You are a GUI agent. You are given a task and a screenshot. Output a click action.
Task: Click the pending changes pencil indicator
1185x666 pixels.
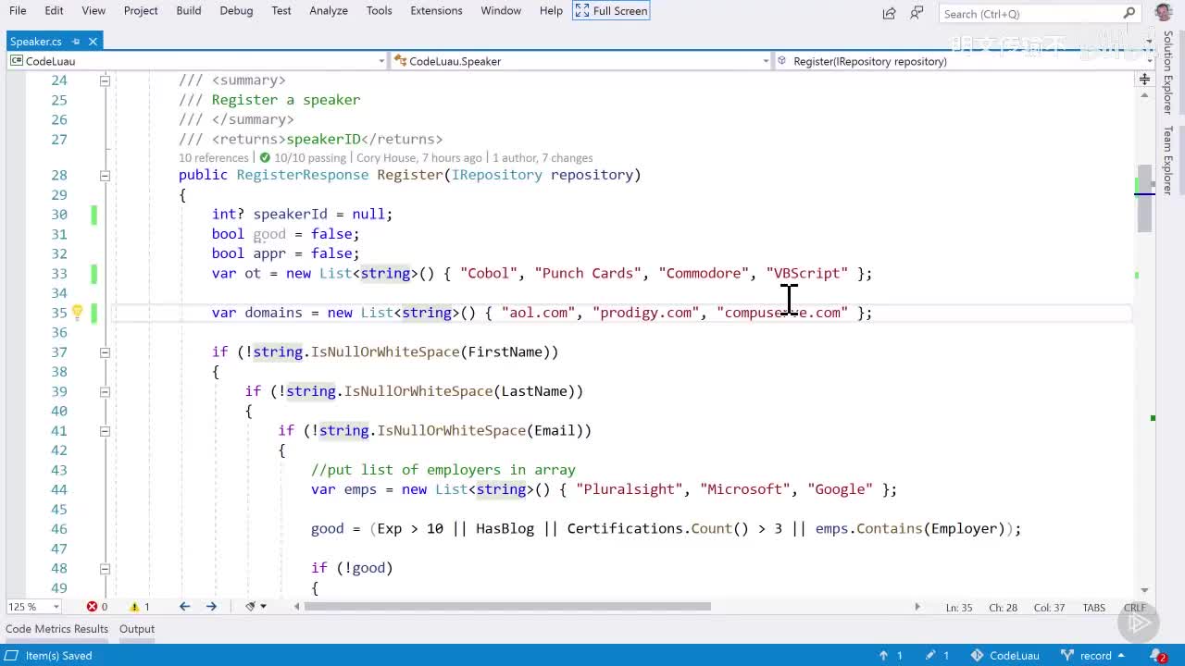(x=938, y=656)
